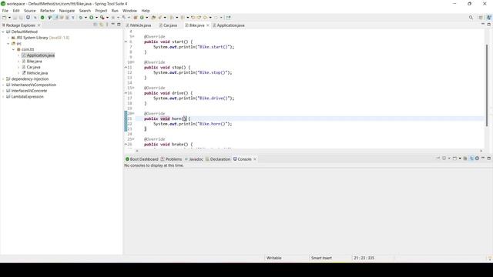Image resolution: width=493 pixels, height=277 pixels.
Task: Collapse the com.ttt package node
Action: pyautogui.click(x=14, y=49)
